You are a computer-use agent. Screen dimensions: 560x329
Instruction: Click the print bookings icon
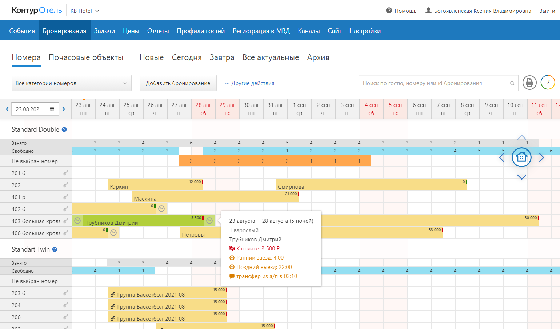(529, 83)
